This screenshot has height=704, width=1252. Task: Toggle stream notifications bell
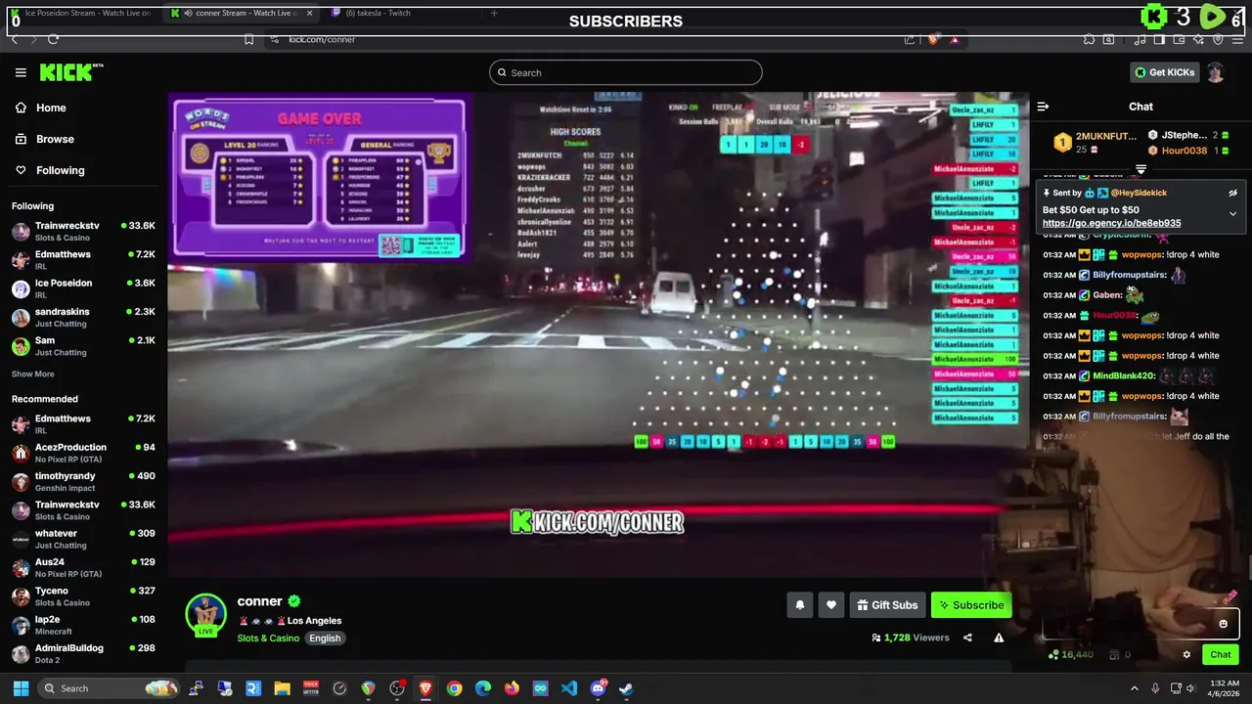pos(799,605)
